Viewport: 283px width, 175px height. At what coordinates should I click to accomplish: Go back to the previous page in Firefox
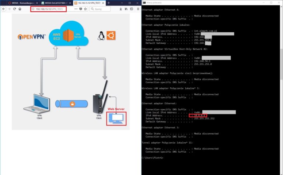4,9
